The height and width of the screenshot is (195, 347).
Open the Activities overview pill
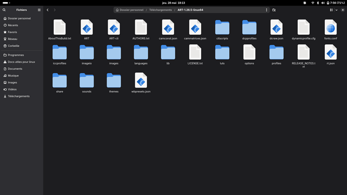[x=6, y=3]
